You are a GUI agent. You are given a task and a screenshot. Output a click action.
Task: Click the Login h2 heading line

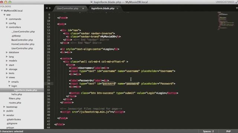(x=90, y=49)
